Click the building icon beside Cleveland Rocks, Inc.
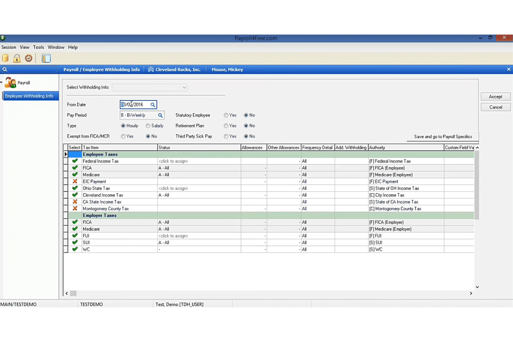This screenshot has width=513, height=342. pos(151,69)
